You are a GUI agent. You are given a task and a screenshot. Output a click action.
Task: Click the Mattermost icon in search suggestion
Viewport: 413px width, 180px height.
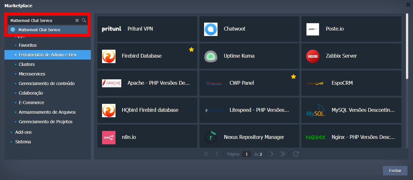(x=13, y=30)
